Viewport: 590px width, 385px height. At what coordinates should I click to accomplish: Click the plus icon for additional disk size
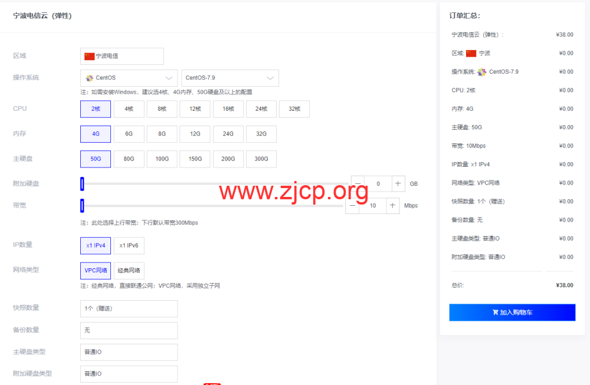click(398, 184)
